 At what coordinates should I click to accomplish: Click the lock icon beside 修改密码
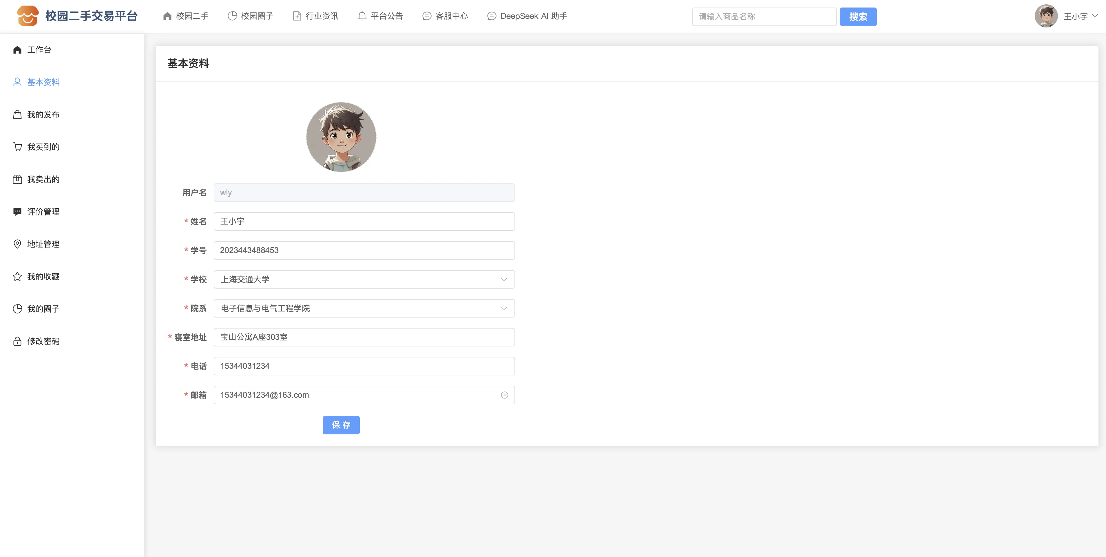[x=17, y=341]
